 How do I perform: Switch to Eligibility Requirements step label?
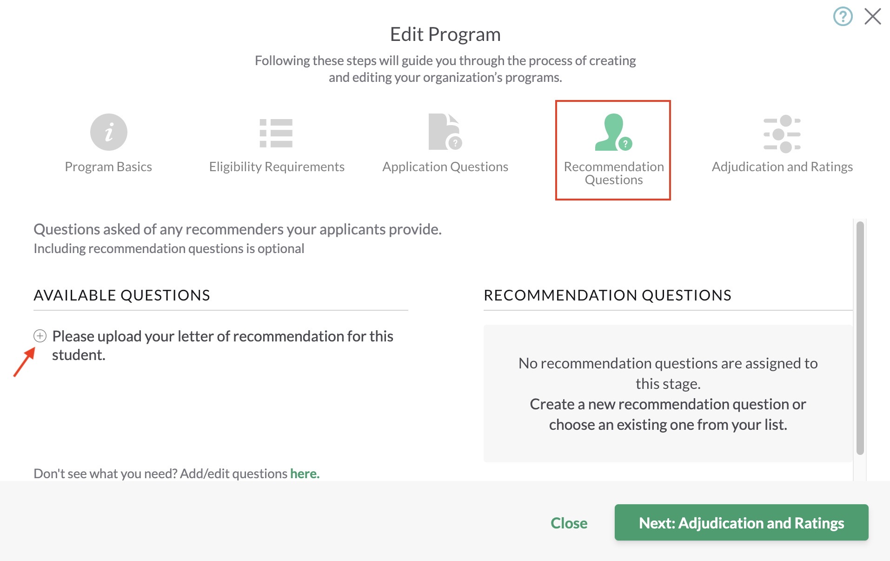tap(277, 167)
